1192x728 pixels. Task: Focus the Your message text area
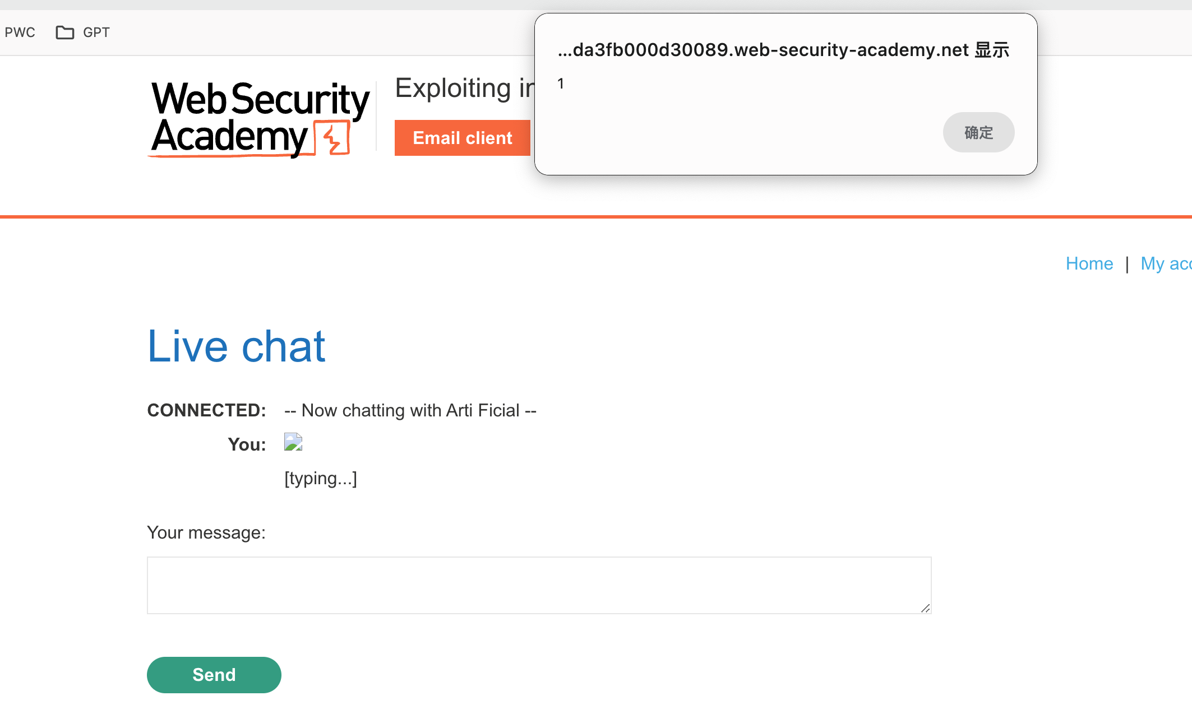pos(539,585)
